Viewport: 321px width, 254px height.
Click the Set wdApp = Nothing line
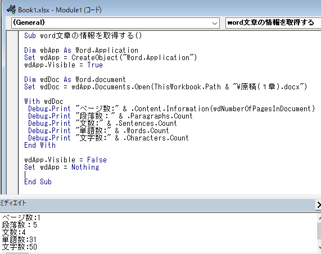point(62,167)
